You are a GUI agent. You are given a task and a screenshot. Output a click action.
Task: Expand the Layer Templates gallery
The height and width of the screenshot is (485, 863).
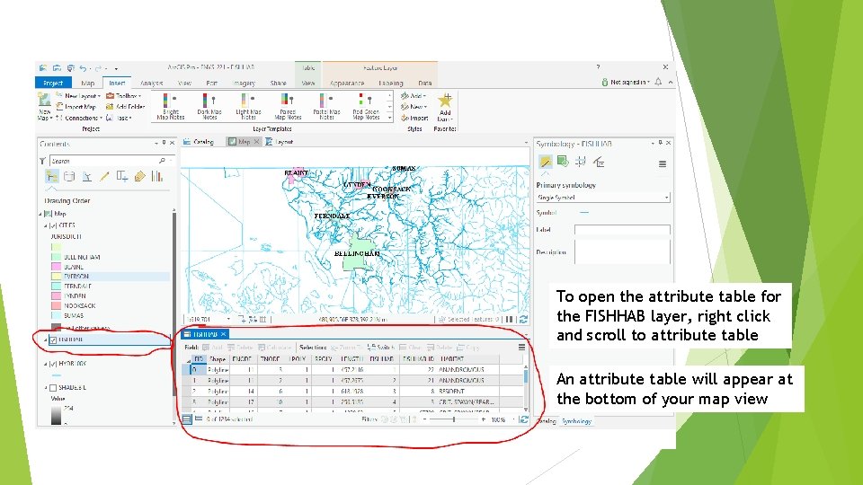coord(389,118)
